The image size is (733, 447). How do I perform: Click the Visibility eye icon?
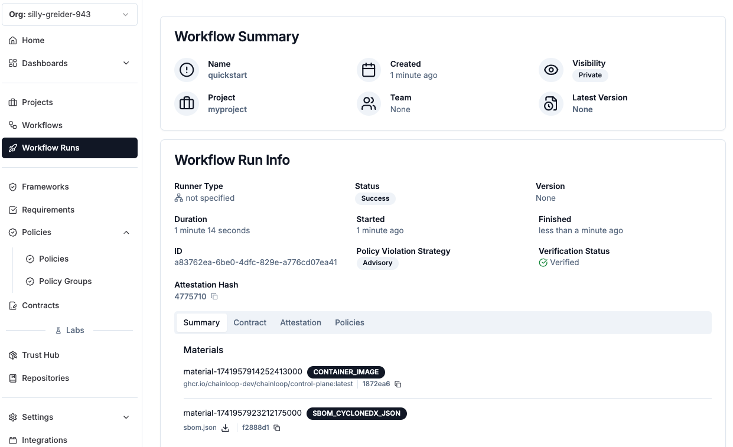click(x=551, y=70)
